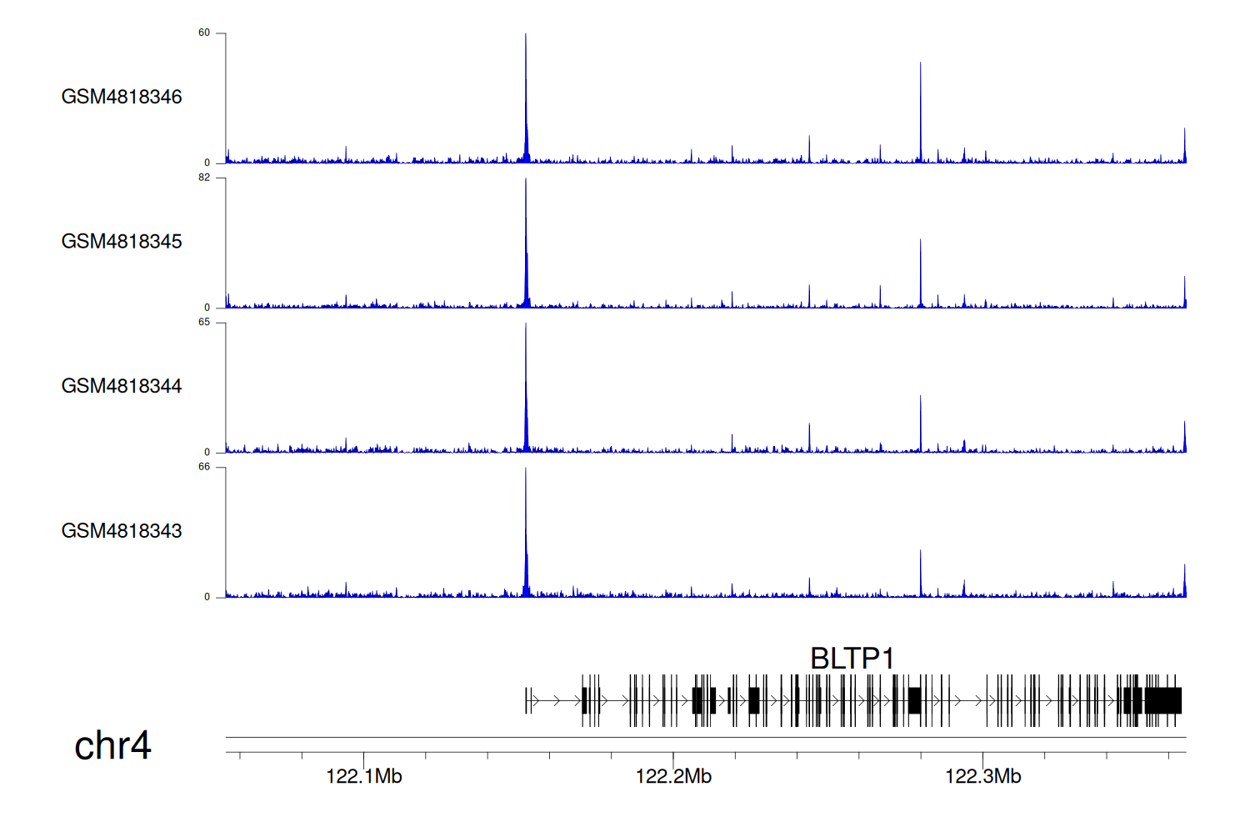Click the y-axis maximum value 82

pos(204,178)
